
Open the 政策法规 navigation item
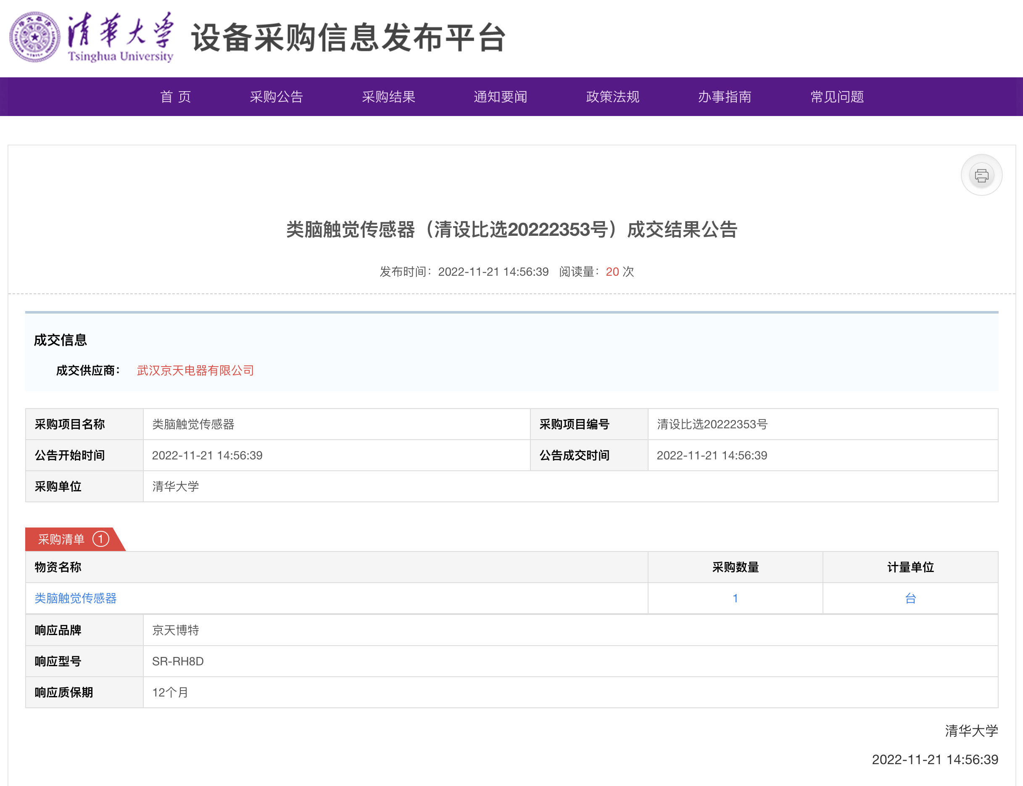pyautogui.click(x=613, y=97)
